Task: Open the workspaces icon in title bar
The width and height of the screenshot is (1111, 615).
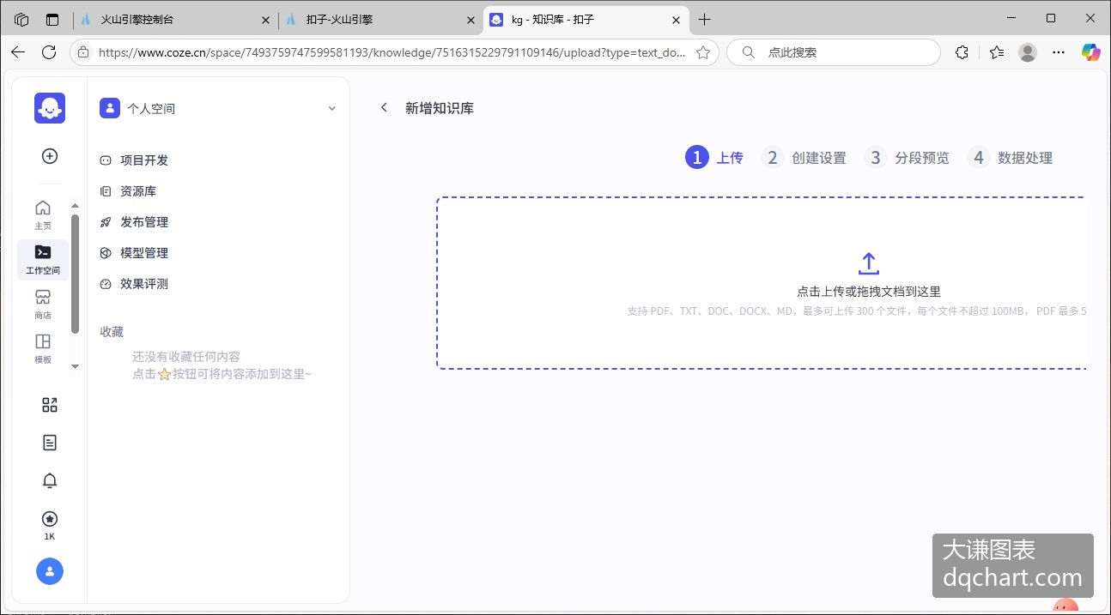Action: 21,19
